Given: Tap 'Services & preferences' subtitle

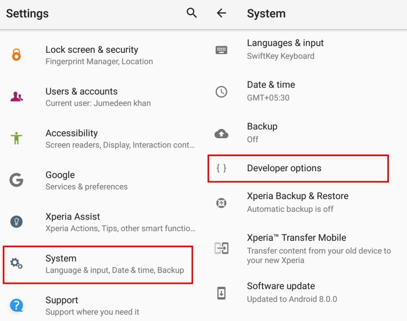Looking at the screenshot, I should pyautogui.click(x=87, y=186).
